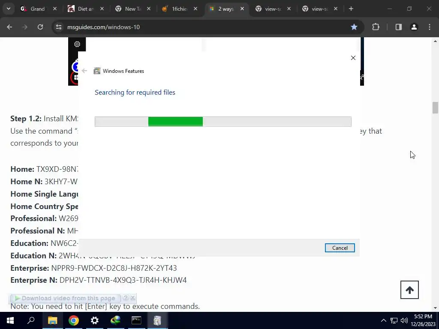Open taskbar Search
This screenshot has height=329, width=439.
pos(31,320)
